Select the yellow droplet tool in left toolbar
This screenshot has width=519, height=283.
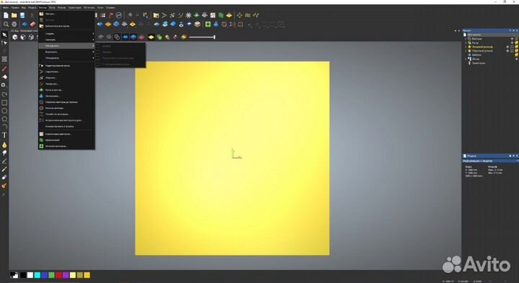pyautogui.click(x=4, y=145)
